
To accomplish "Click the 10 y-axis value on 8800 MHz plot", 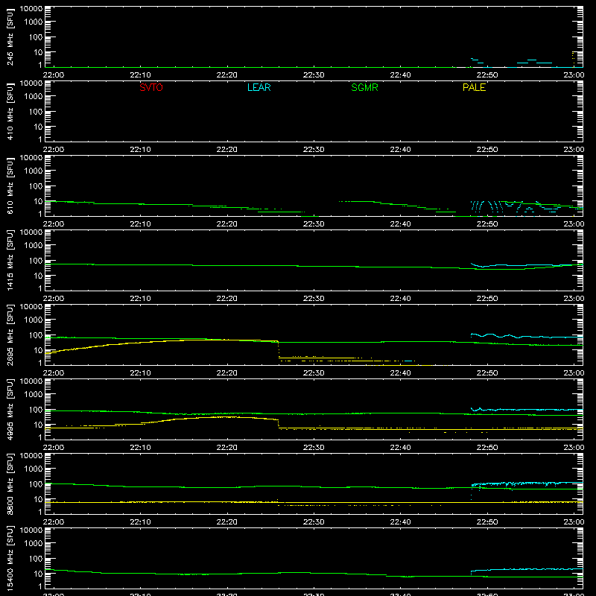I will coord(38,499).
